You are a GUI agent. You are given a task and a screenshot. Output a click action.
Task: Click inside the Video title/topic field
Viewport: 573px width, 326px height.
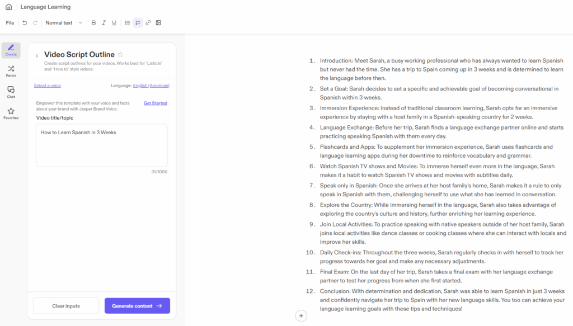(x=101, y=145)
